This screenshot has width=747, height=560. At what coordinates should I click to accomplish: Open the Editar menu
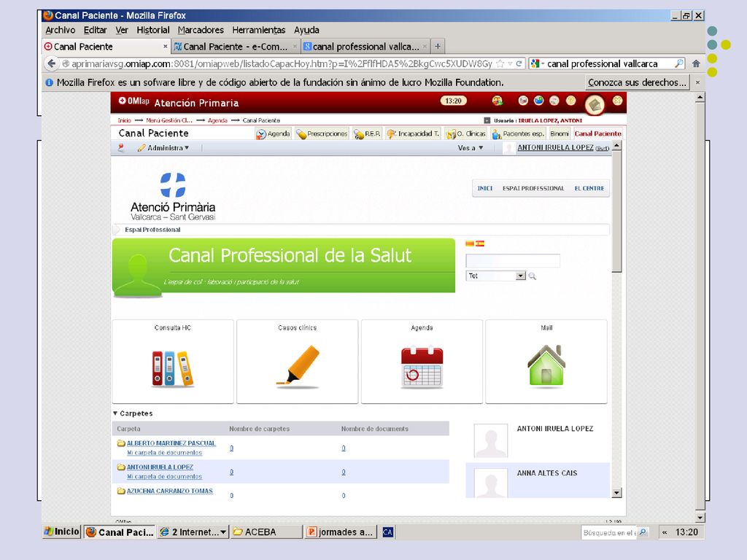(x=96, y=30)
